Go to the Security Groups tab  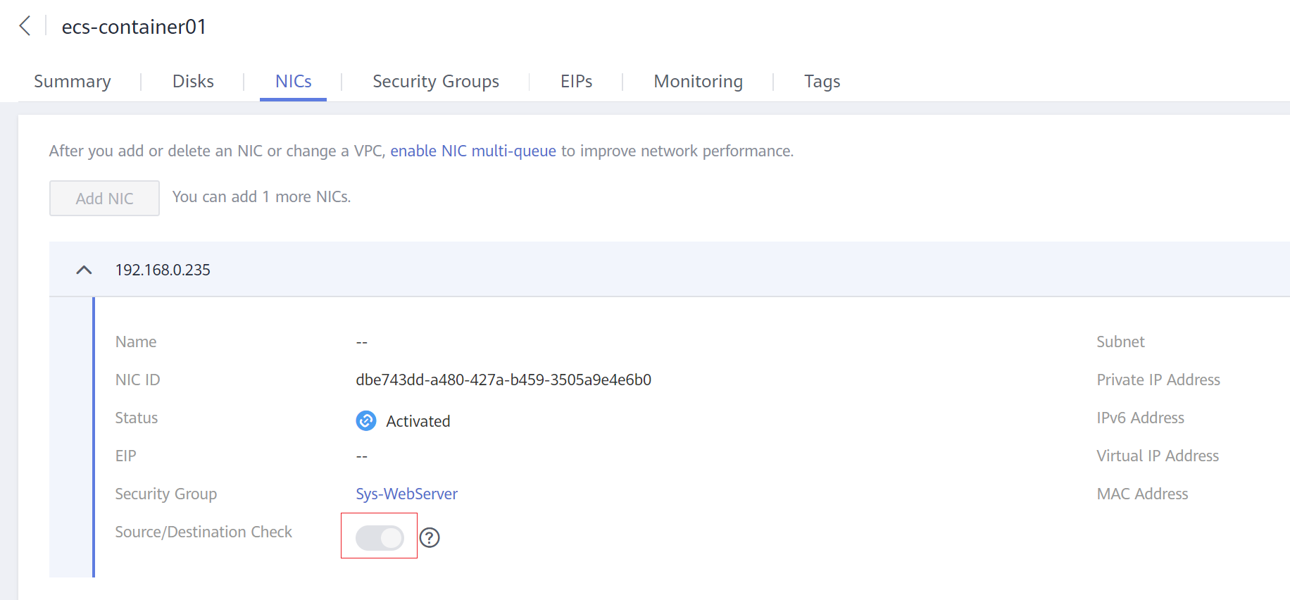click(435, 82)
